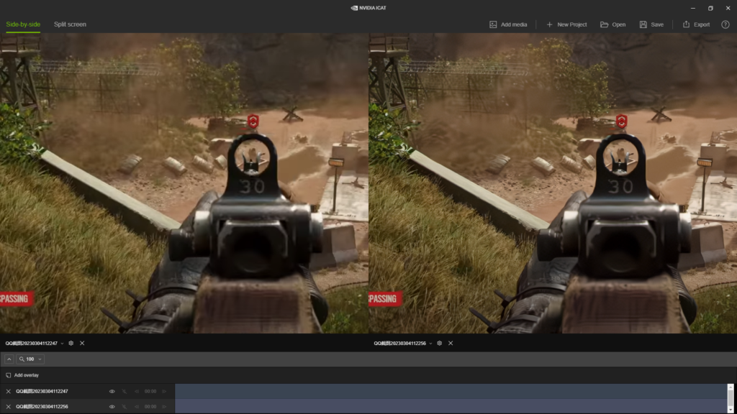Click the right comparison image preview
737x414 pixels.
click(x=553, y=183)
